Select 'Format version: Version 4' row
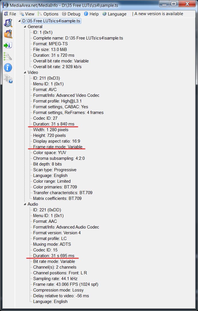198x311 pixels. point(57,233)
